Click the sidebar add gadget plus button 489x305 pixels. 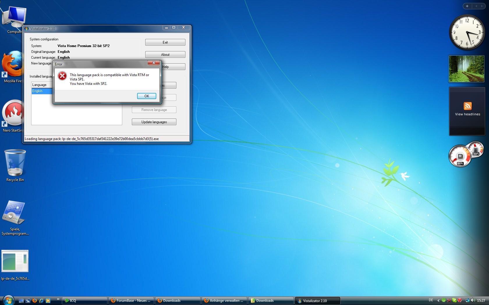point(467,6)
